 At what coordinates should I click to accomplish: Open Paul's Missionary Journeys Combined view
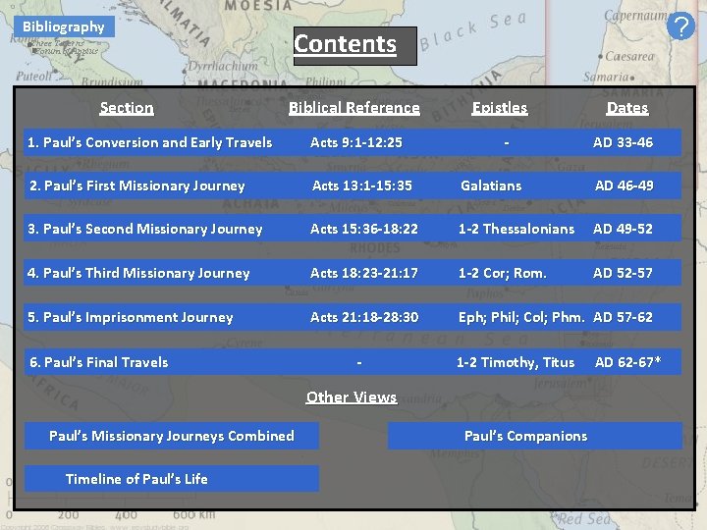[x=172, y=436]
